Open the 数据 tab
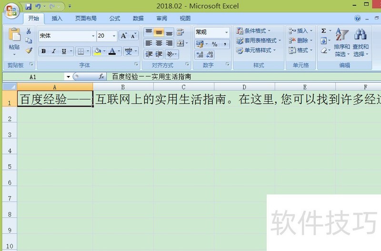This screenshot has height=251, width=381. (138, 19)
